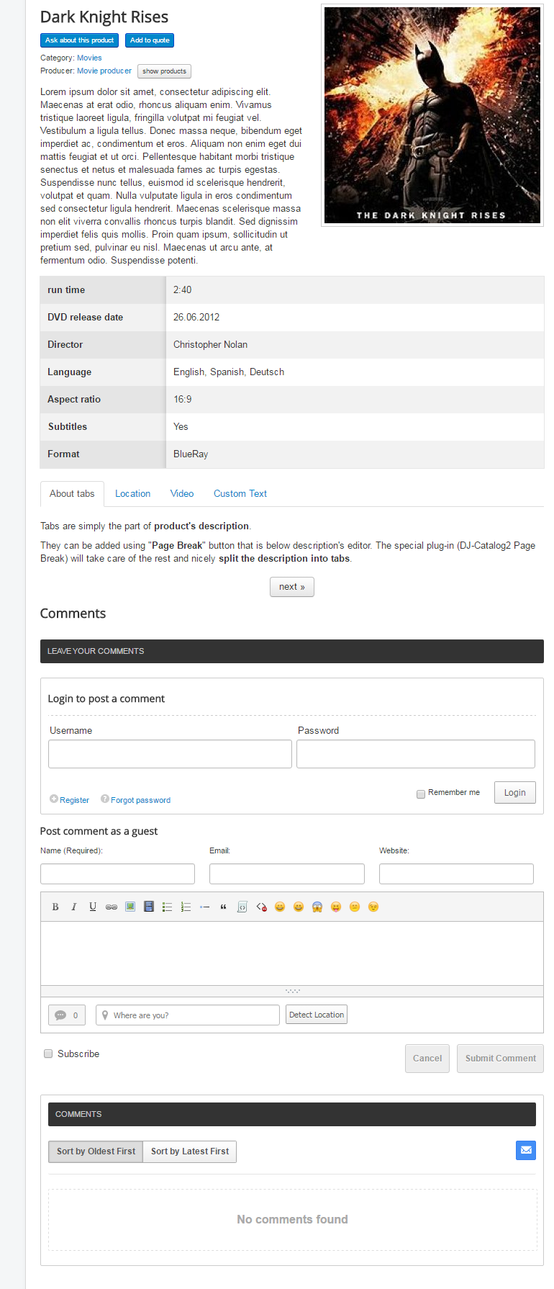Click the blue email subscribe icon
554x1289 pixels.
pos(526,1150)
